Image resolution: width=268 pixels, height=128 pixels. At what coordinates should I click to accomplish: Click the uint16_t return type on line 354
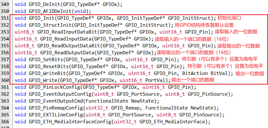[26, 39]
